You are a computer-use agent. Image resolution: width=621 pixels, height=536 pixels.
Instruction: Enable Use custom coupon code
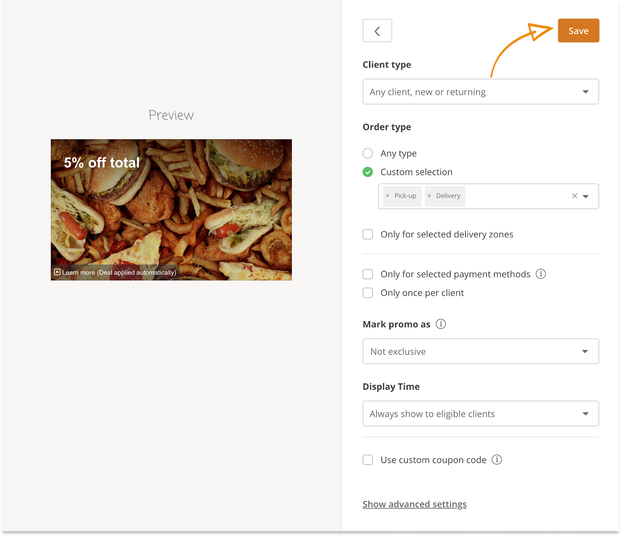[368, 460]
